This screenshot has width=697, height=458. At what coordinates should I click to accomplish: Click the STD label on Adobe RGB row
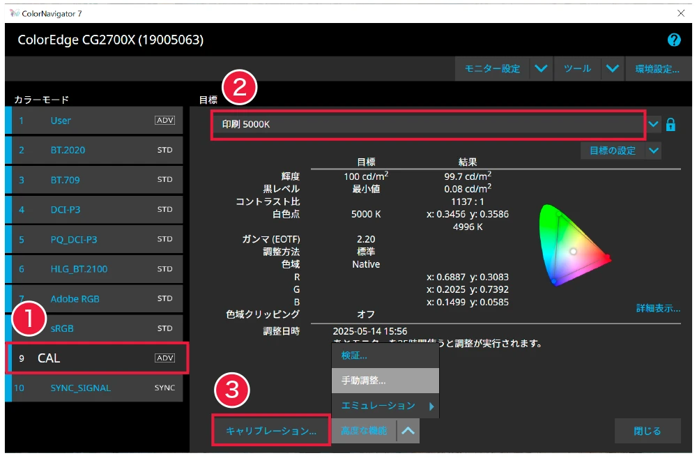[164, 298]
